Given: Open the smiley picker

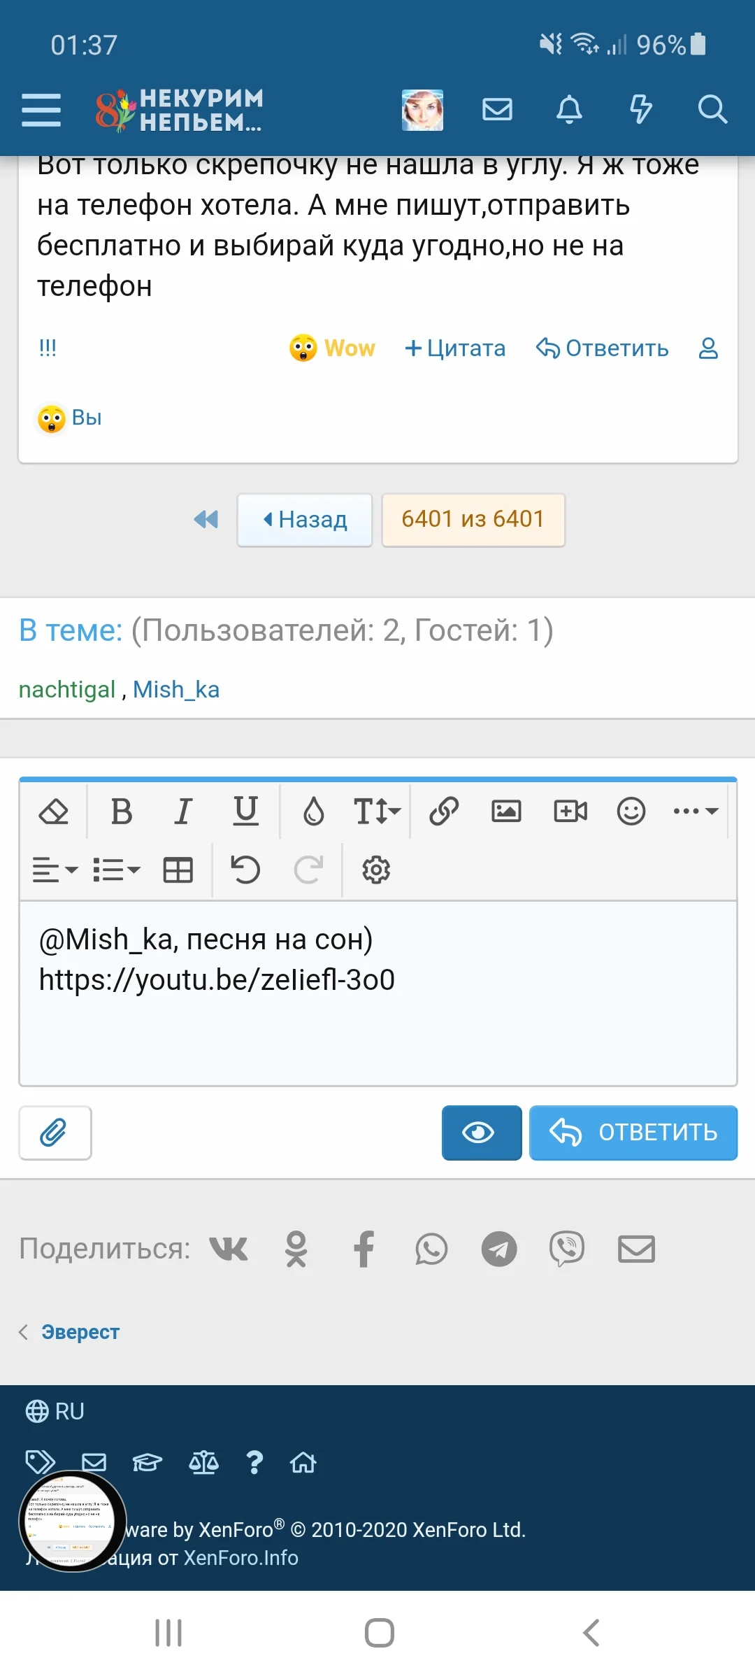Looking at the screenshot, I should [x=631, y=812].
